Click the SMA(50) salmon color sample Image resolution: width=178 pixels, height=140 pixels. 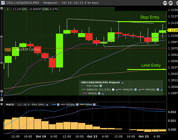[142, 90]
